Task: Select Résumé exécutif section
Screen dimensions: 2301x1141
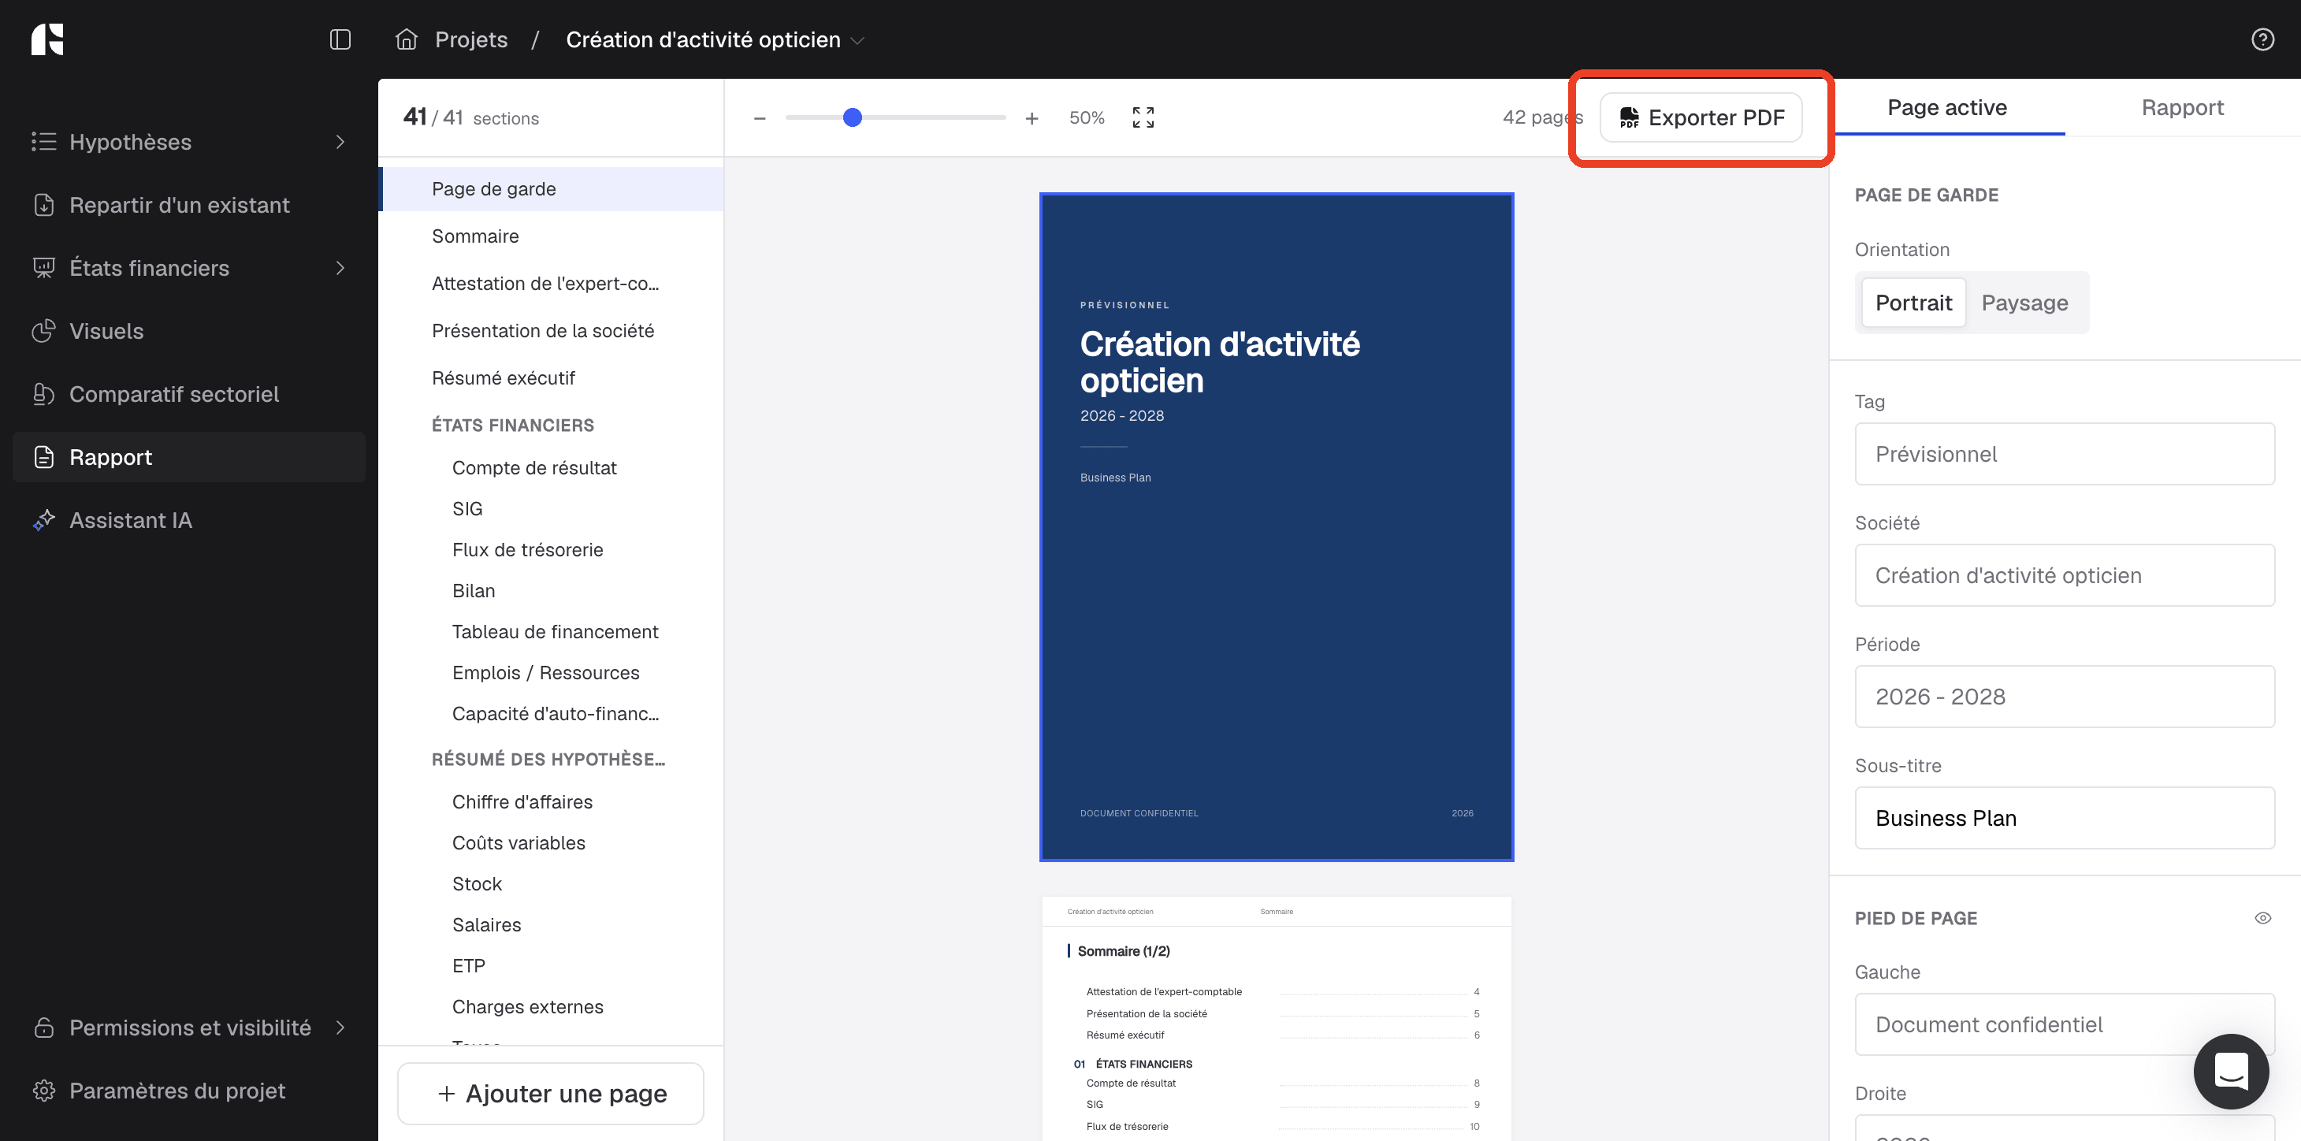Action: pos(551,378)
